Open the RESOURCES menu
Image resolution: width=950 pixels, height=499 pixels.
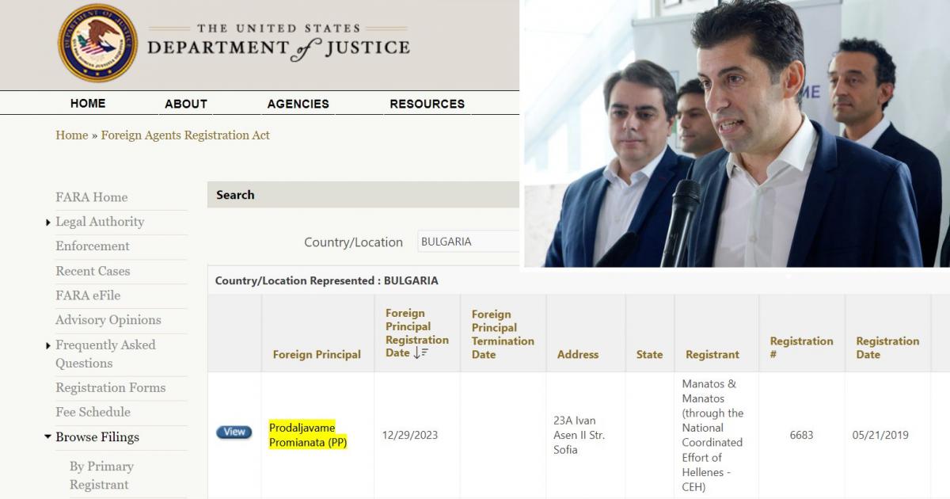[427, 104]
